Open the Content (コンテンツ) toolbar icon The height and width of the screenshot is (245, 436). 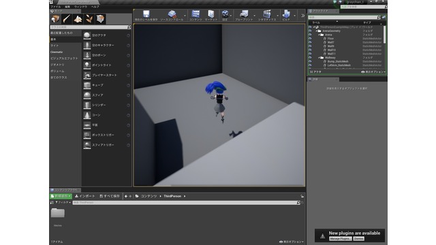196,14
